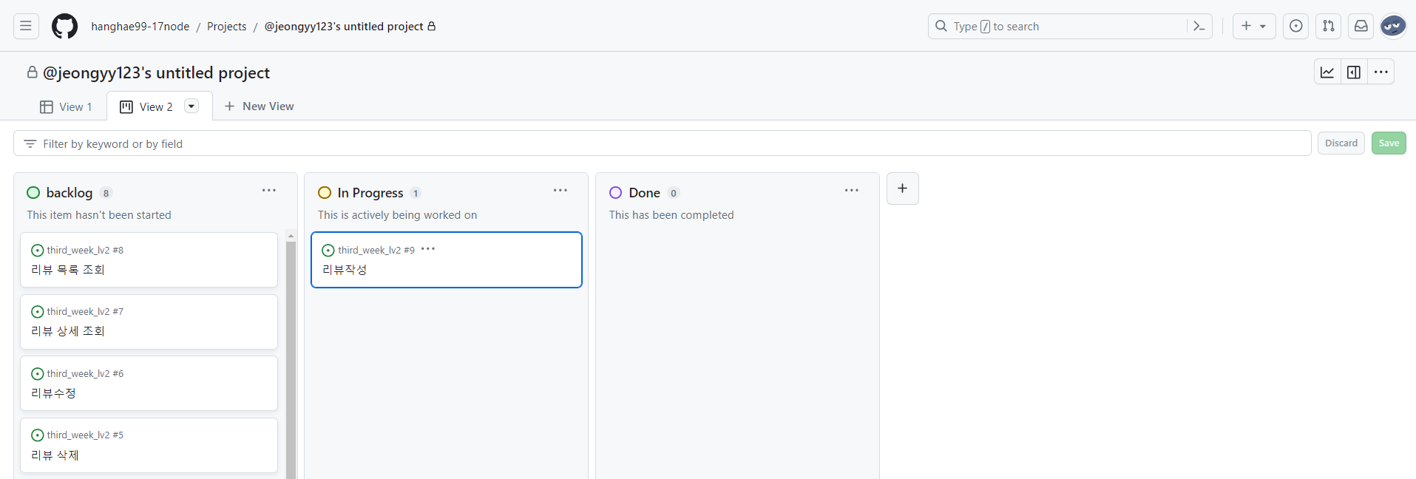Open the Issues icon in header

click(x=1295, y=27)
